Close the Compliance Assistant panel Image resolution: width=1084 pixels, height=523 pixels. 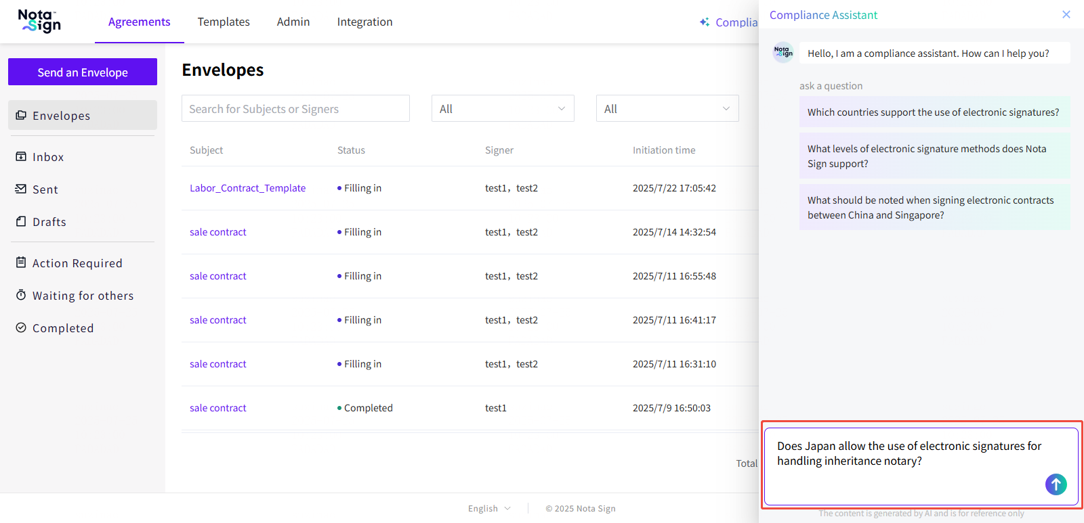coord(1066,14)
